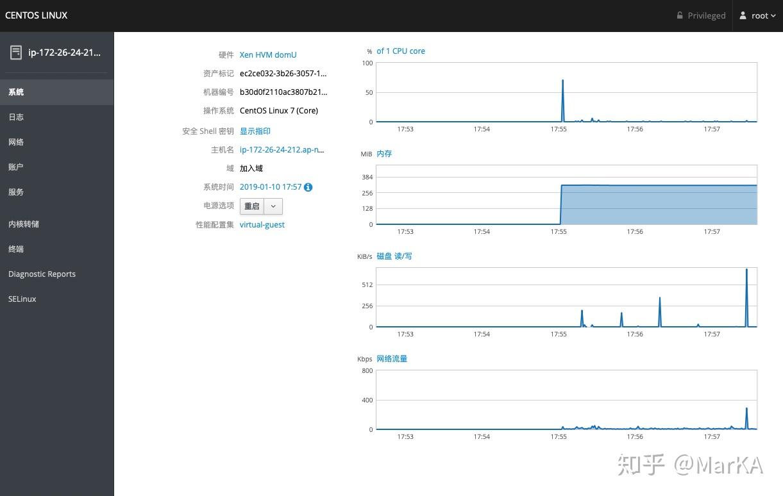783x496 pixels.
Task: Click the virtual-guest performance profile link
Action: [x=262, y=225]
